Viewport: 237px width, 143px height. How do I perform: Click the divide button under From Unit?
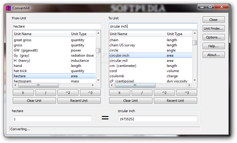click(46, 93)
